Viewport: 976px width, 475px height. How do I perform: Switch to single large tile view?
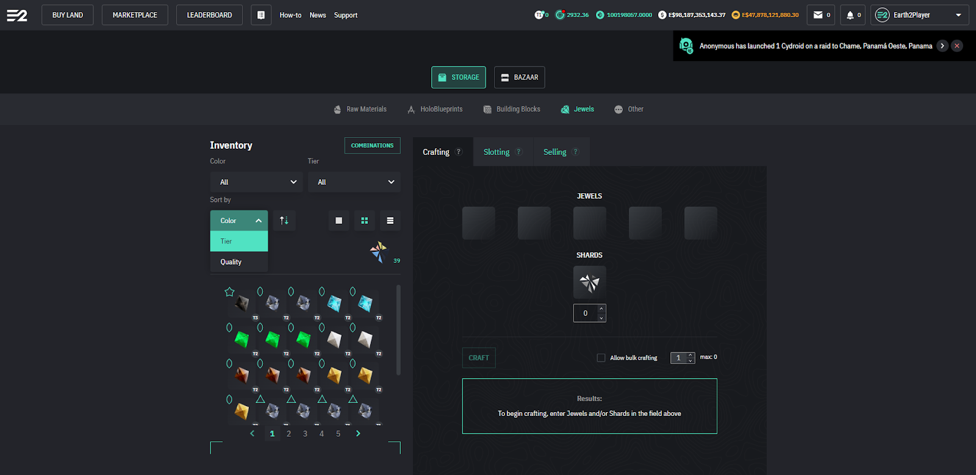339,221
